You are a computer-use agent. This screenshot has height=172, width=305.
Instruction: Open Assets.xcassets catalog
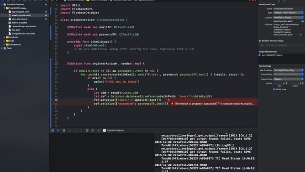click(19, 22)
